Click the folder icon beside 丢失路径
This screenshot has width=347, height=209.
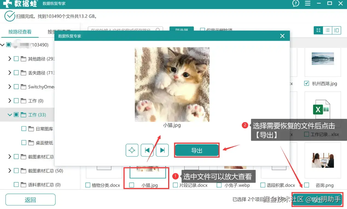pyautogui.click(x=24, y=73)
